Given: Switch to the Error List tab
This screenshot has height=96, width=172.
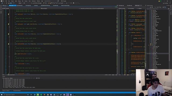Looking at the screenshot, I should tap(4, 91).
